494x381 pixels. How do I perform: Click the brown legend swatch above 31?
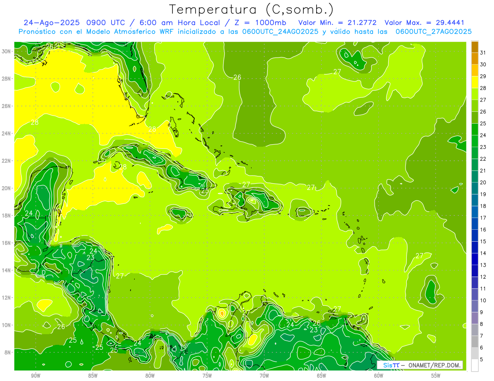pyautogui.click(x=475, y=47)
